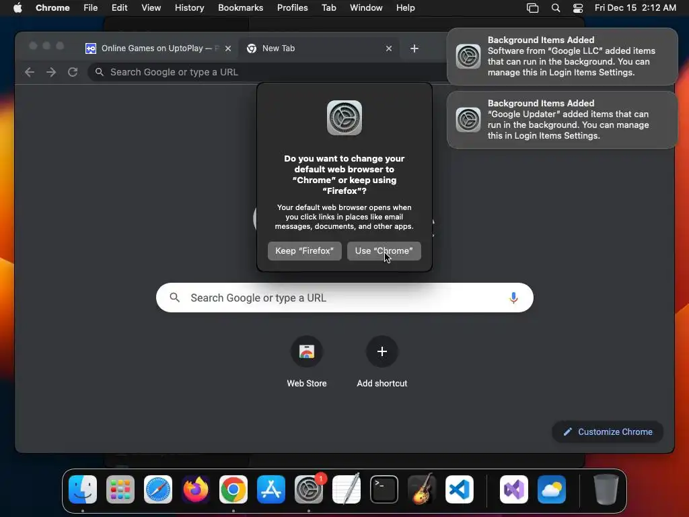Open the File menu
Image resolution: width=689 pixels, height=517 pixels.
[x=91, y=8]
